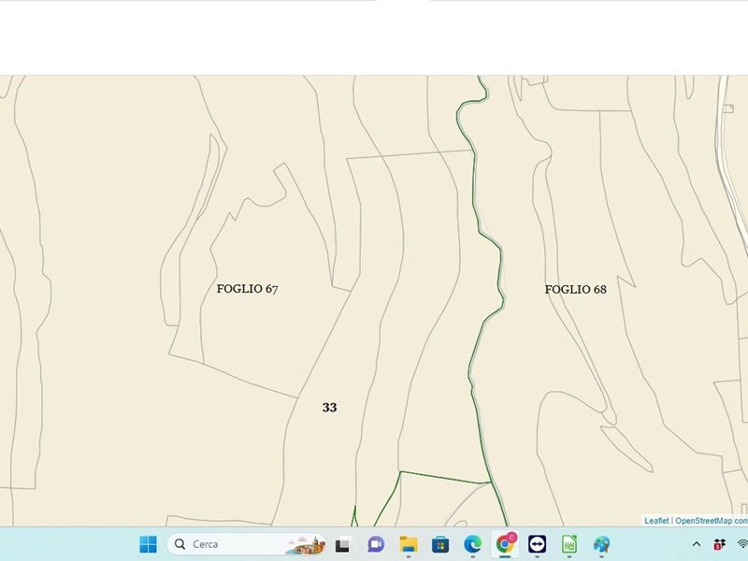
Task: Expand hidden system tray icons
Action: pyautogui.click(x=696, y=544)
